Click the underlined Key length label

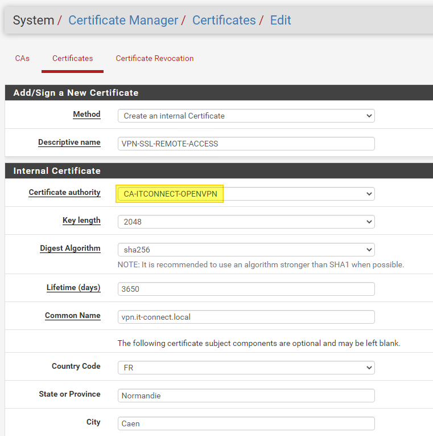(81, 221)
